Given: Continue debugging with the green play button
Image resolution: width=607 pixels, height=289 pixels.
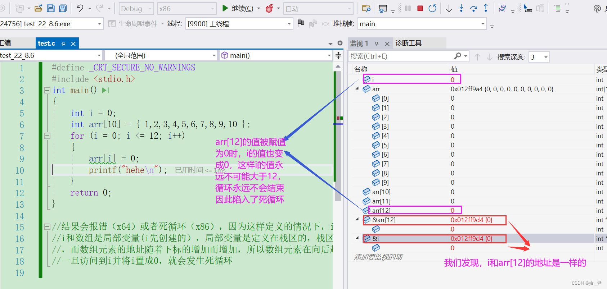Looking at the screenshot, I should (225, 8).
